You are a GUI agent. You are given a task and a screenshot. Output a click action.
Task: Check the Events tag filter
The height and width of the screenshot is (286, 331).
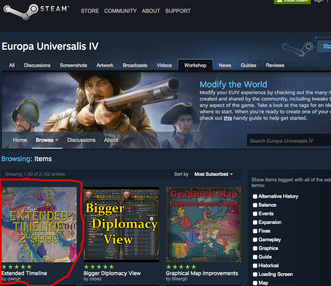click(255, 214)
